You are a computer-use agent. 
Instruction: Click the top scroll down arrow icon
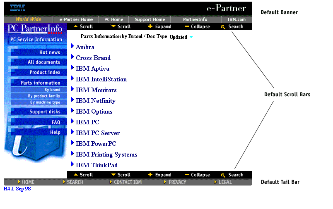coord(113,26)
